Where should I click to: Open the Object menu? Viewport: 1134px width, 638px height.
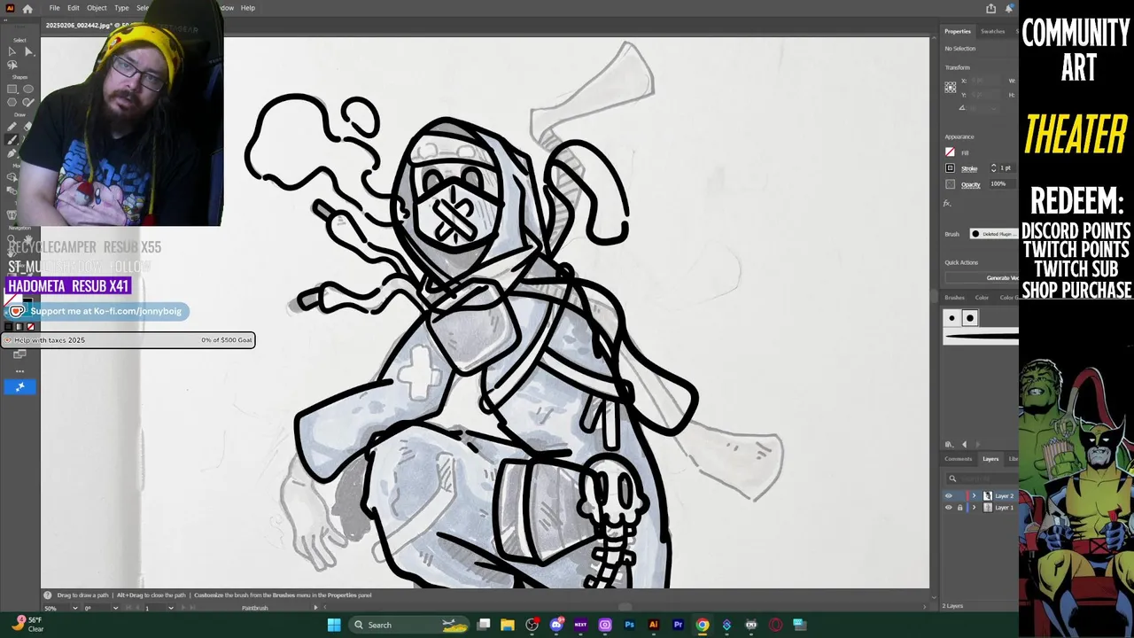(x=97, y=8)
